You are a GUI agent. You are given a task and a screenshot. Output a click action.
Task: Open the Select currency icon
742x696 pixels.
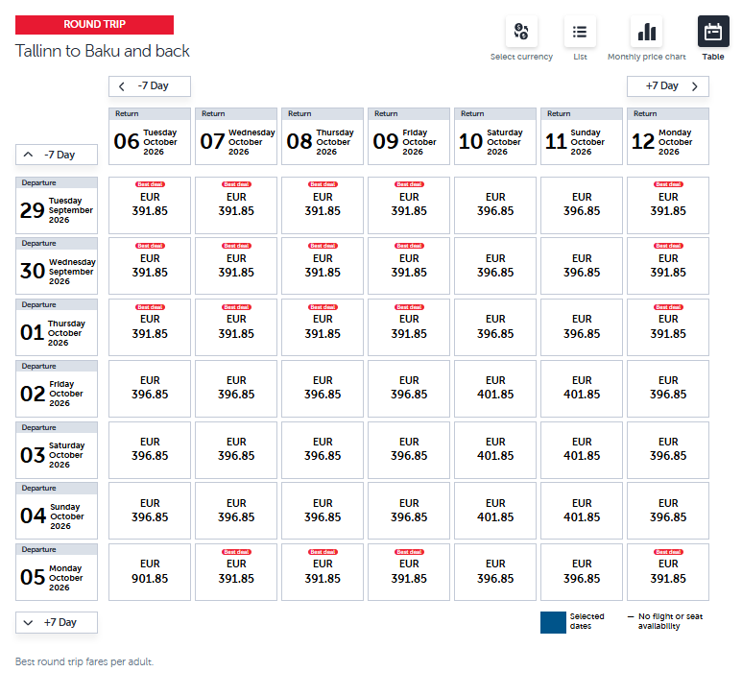521,33
